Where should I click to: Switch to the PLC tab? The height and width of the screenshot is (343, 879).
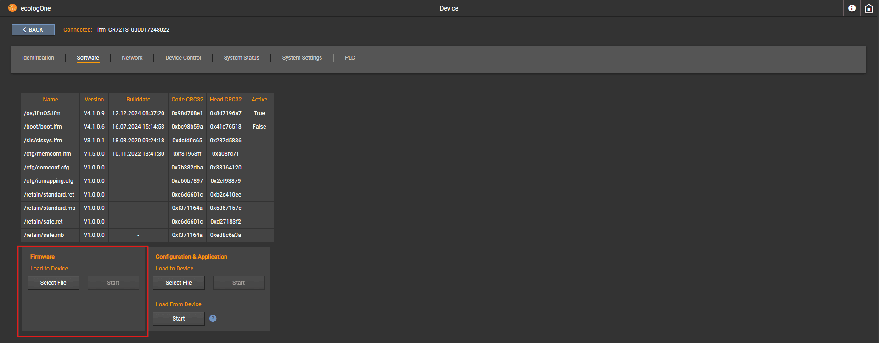coord(350,58)
